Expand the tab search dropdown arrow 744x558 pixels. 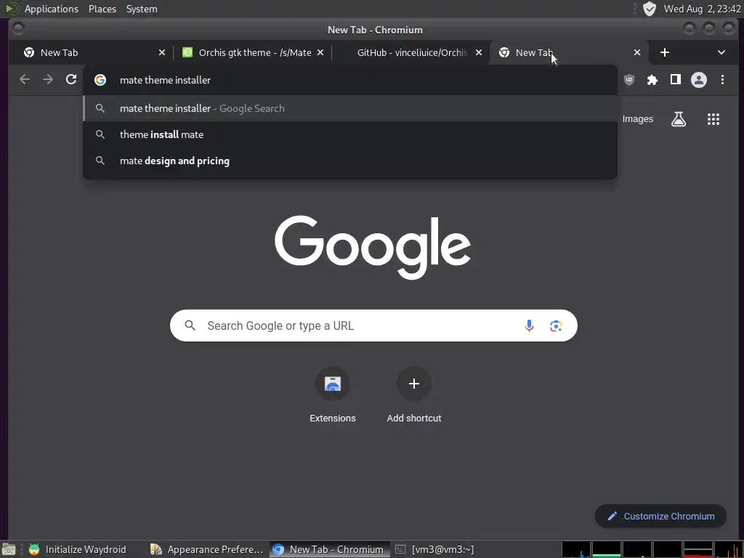721,52
